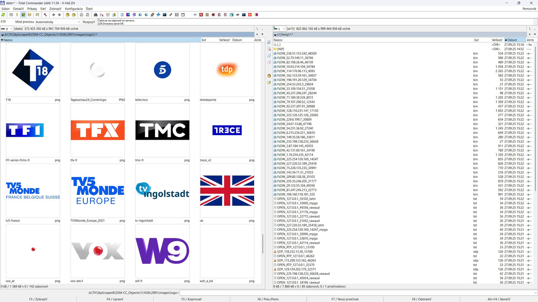Click the new folder icon in the middle bar
Viewport: 538px width, 302px height.
point(269,83)
